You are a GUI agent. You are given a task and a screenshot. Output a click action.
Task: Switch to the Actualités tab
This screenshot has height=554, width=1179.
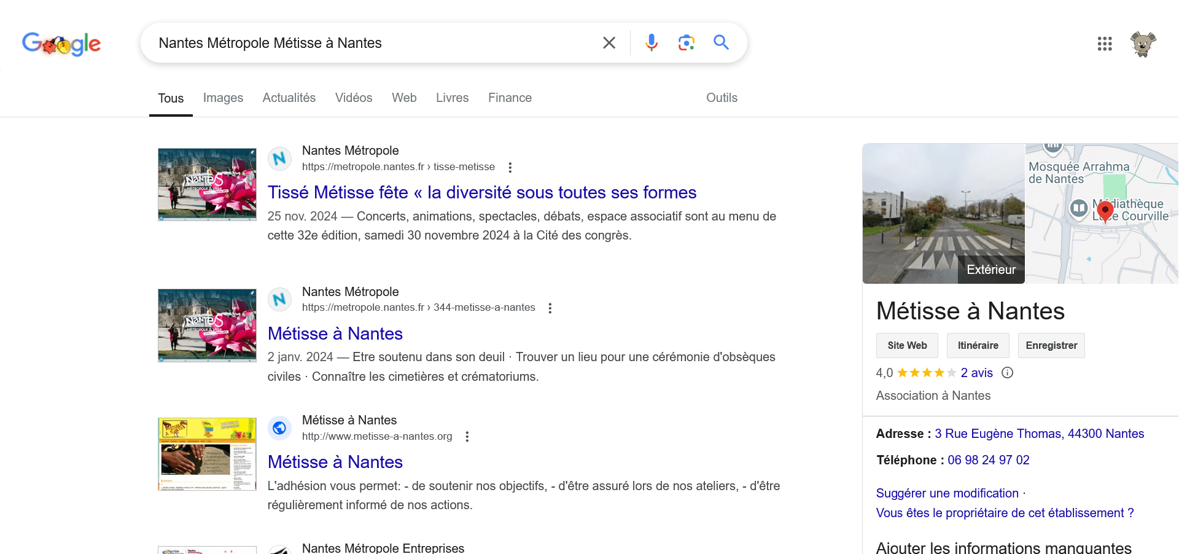[289, 98]
